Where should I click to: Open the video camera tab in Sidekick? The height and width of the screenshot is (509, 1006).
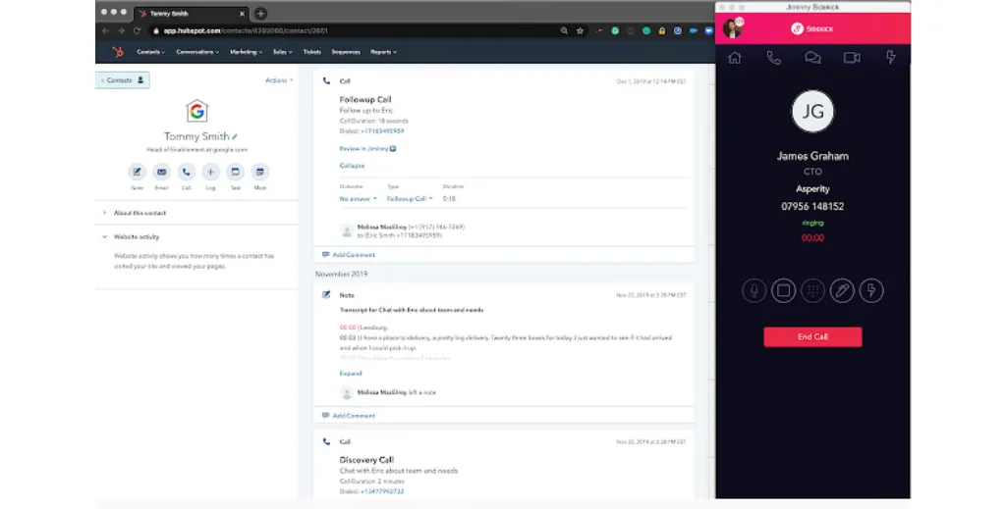click(x=852, y=58)
